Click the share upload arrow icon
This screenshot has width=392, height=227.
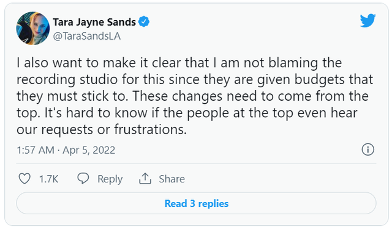(145, 178)
